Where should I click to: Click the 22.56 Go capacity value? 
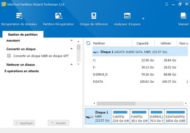point(148,60)
